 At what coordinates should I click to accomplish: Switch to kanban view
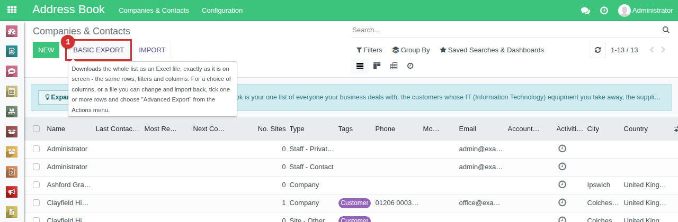[377, 66]
